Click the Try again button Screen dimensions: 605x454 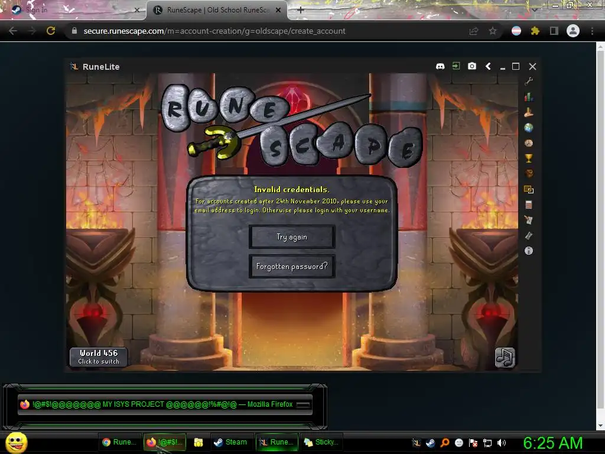coord(292,236)
